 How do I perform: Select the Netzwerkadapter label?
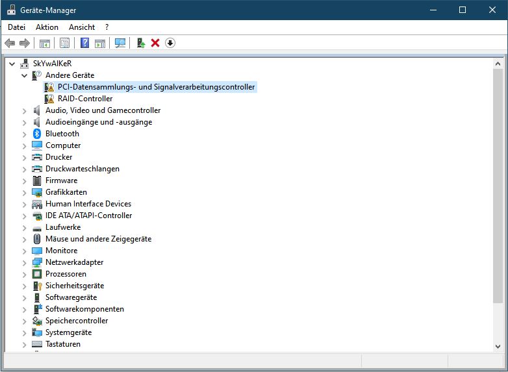[x=74, y=262]
